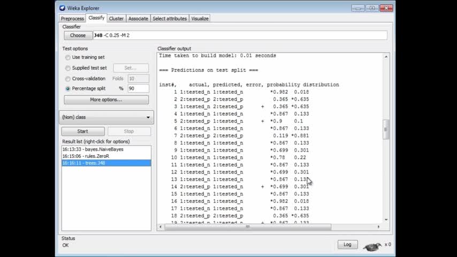Click the cross-validation Folds field

click(138, 79)
